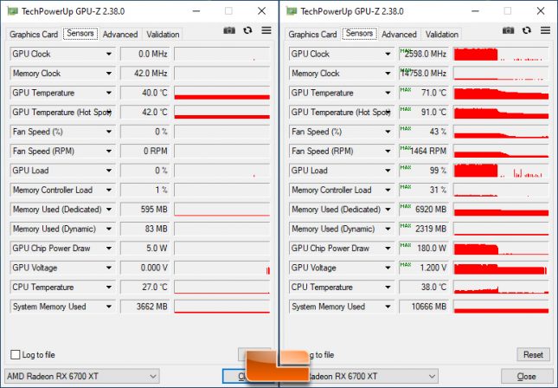
Task: Expand Fan Speed (%) dropdown in left window
Action: pyautogui.click(x=108, y=132)
